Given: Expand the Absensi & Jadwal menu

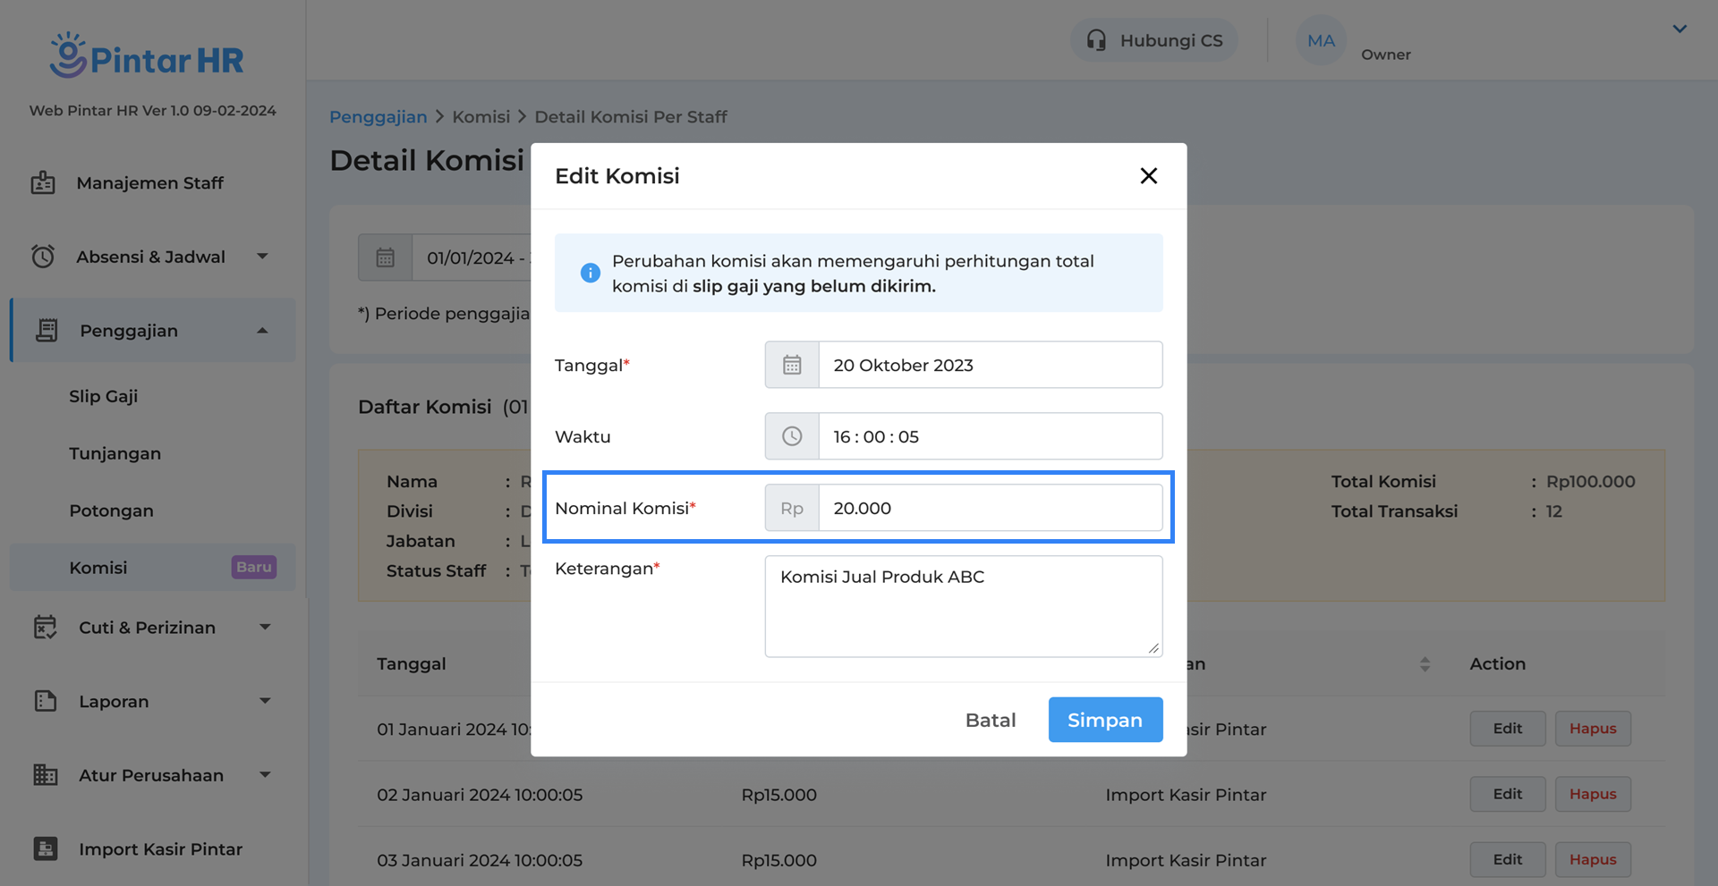Looking at the screenshot, I should click(x=262, y=257).
